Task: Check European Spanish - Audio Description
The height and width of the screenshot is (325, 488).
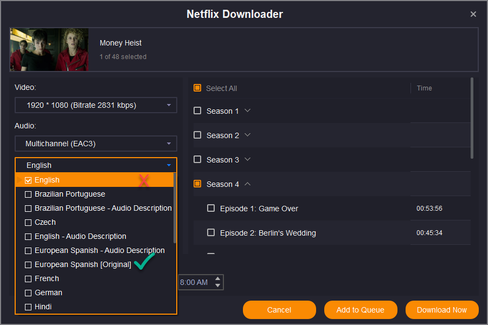Action: point(28,251)
